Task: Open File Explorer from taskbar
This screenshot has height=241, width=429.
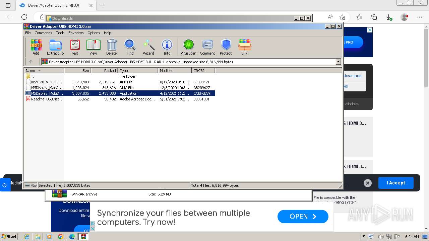Action: click(38, 237)
